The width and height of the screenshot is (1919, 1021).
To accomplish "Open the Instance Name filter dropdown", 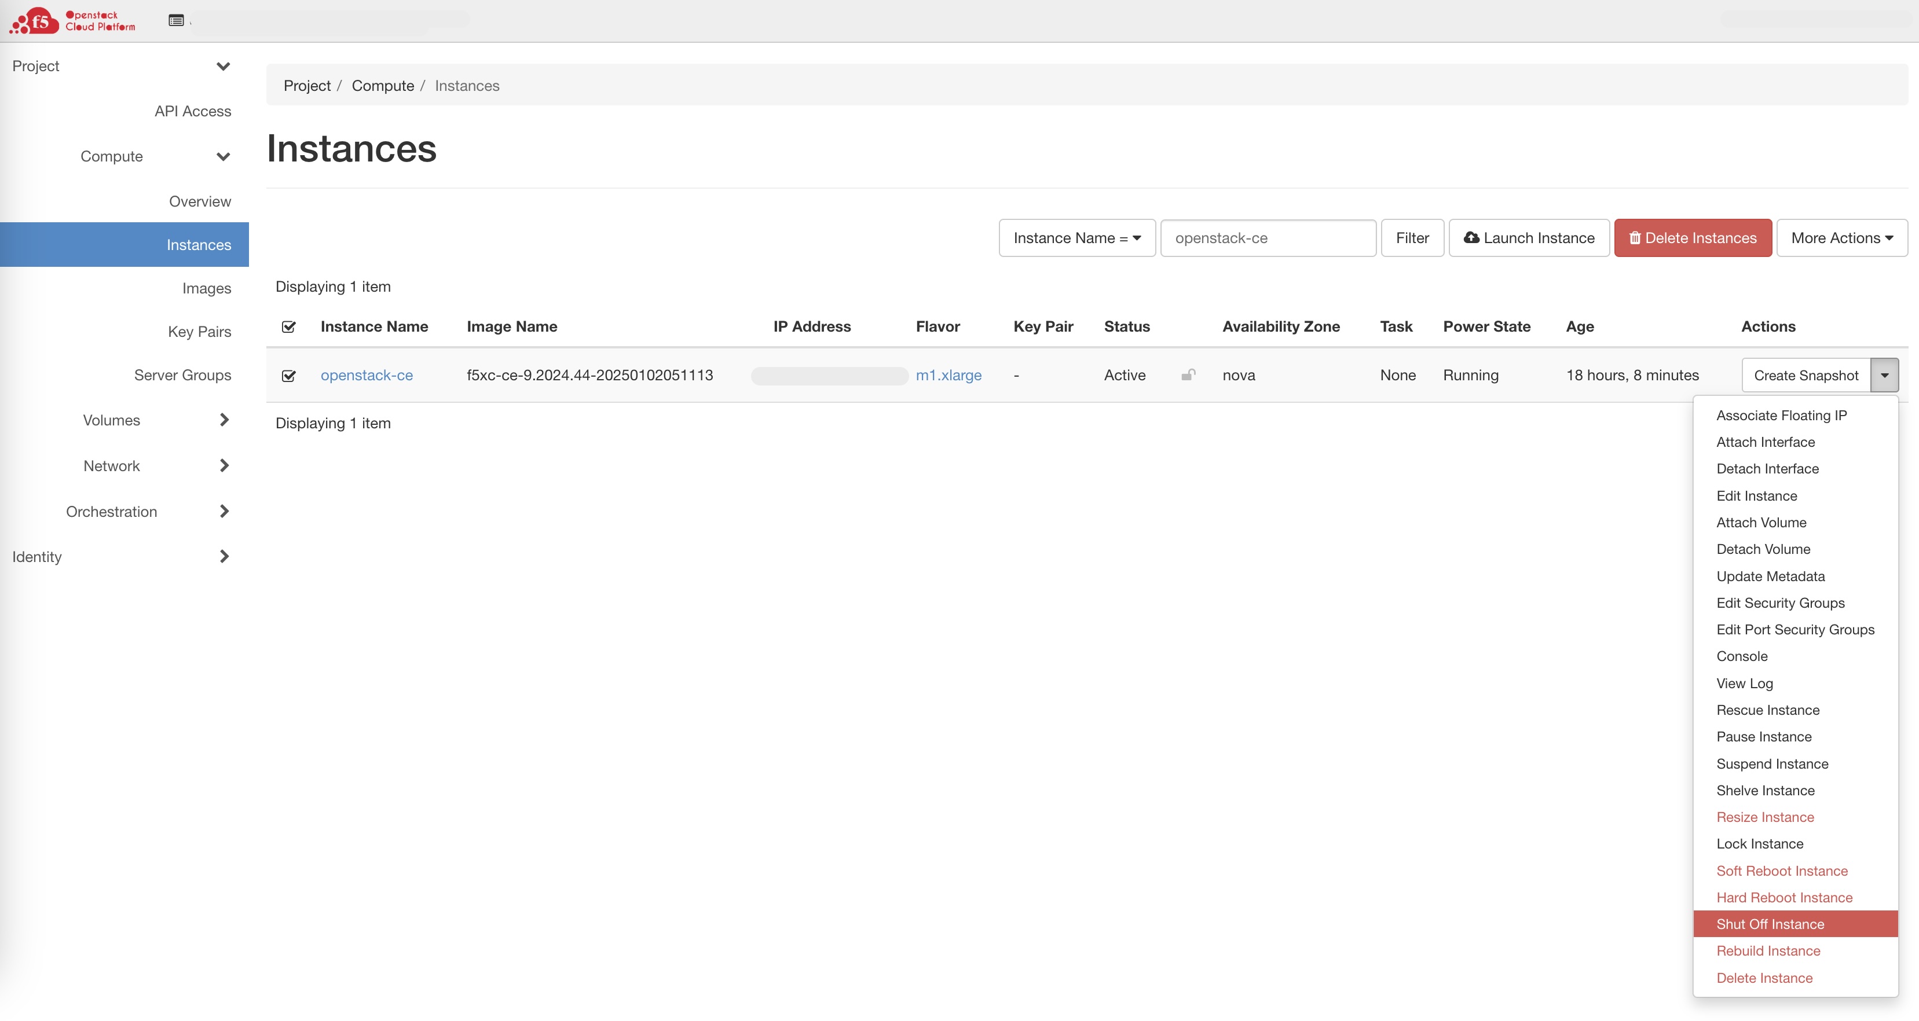I will [1076, 237].
